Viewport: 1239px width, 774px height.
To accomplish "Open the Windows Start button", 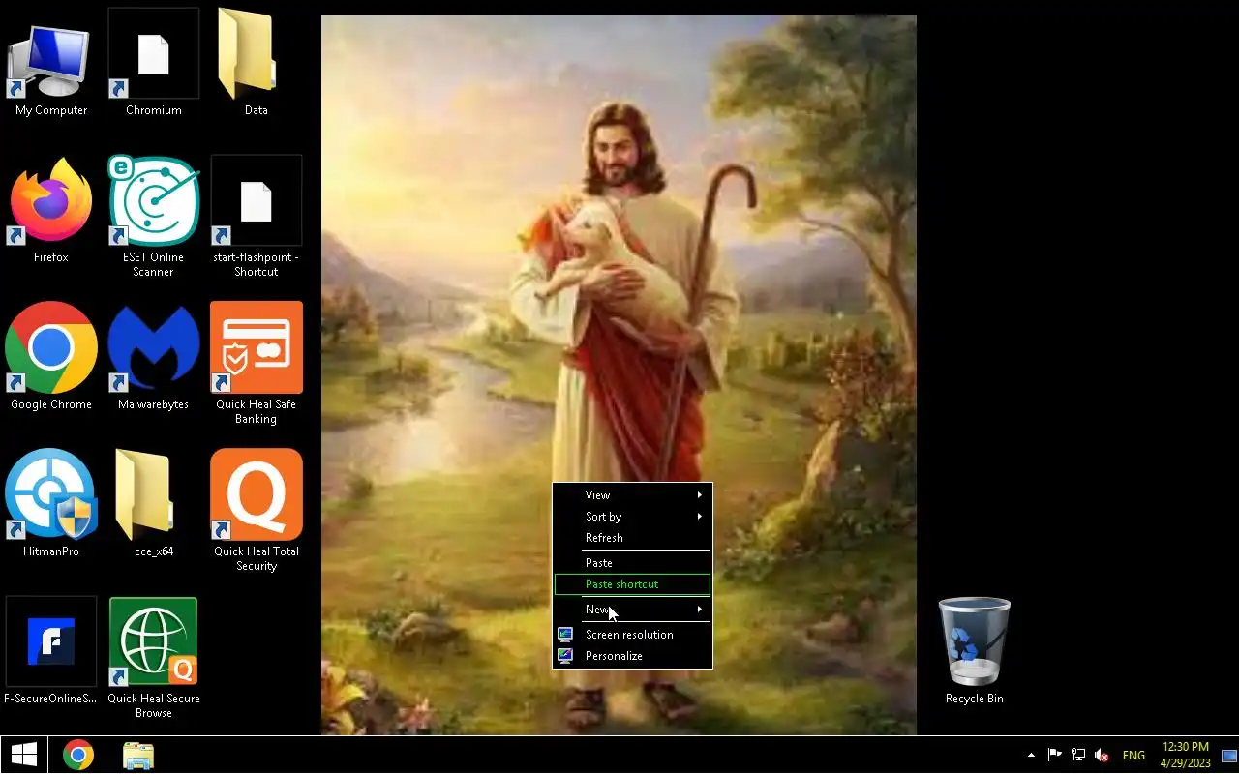I will (x=23, y=755).
